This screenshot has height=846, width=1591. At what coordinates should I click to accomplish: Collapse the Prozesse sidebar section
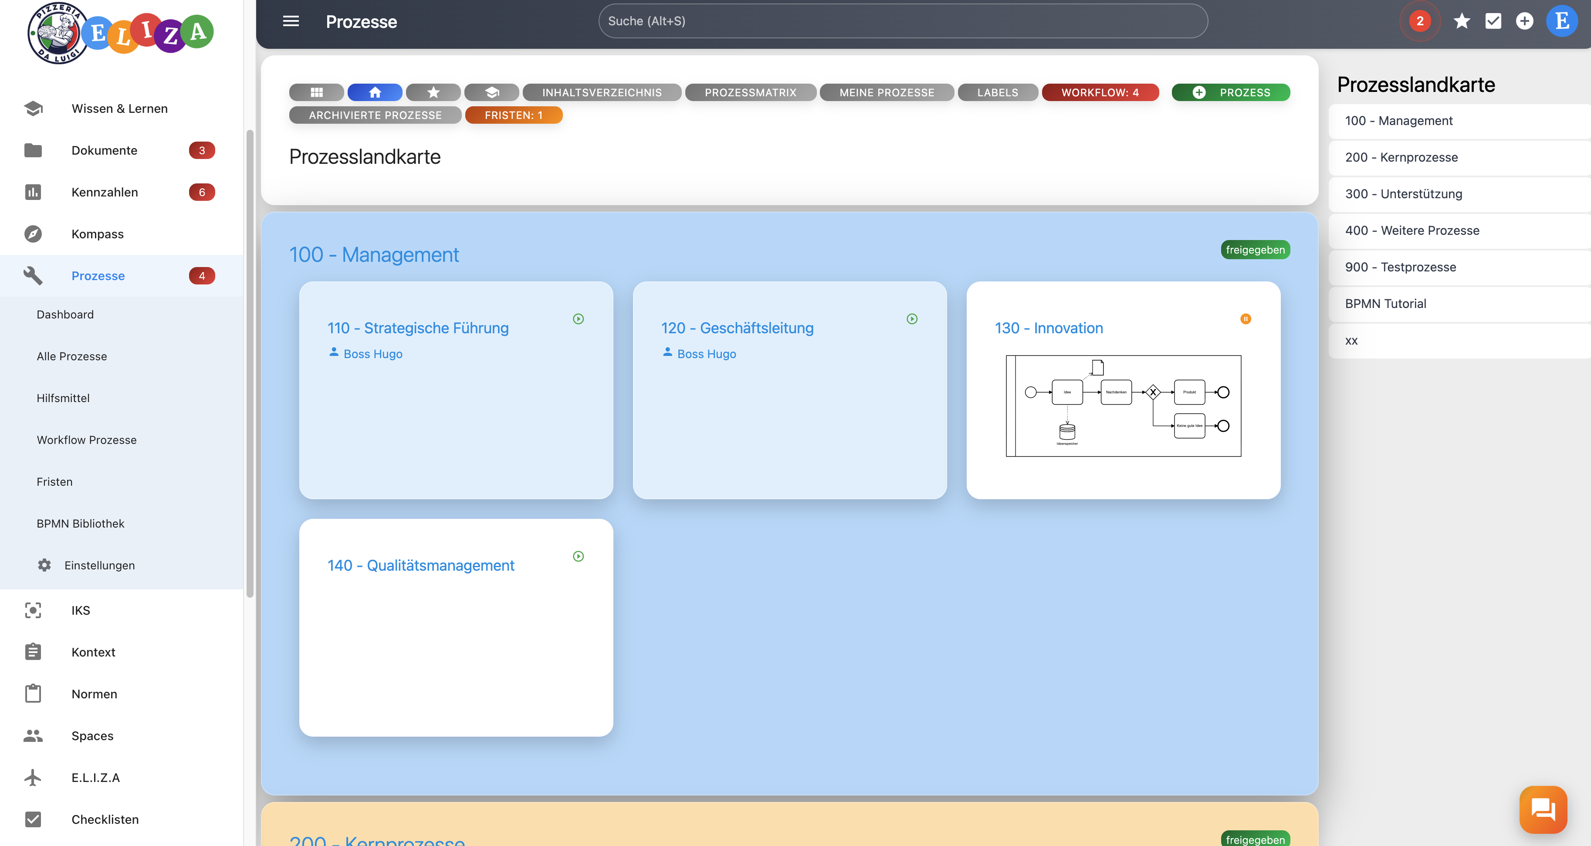click(x=98, y=276)
